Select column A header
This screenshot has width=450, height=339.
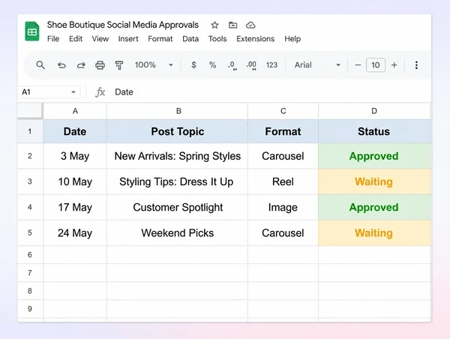tap(75, 111)
